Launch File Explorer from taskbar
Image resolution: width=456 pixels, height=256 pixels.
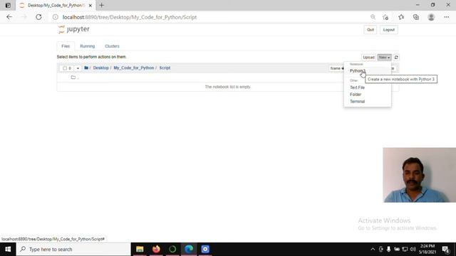(x=140, y=250)
